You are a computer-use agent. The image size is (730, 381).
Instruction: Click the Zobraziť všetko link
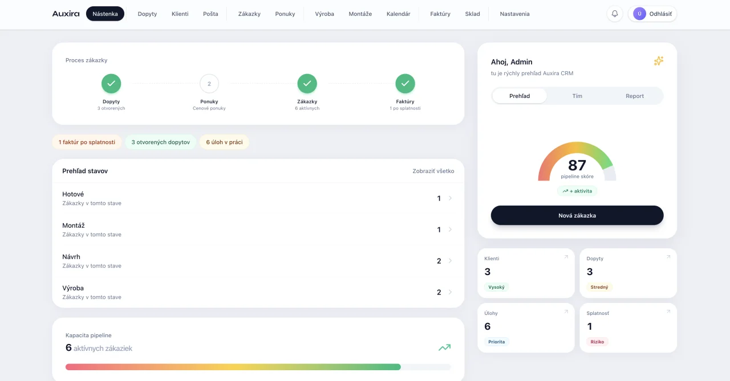click(x=433, y=171)
